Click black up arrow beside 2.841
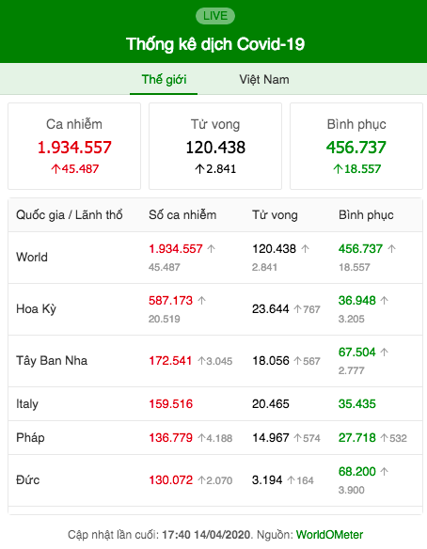The height and width of the screenshot is (549, 427). (x=199, y=169)
